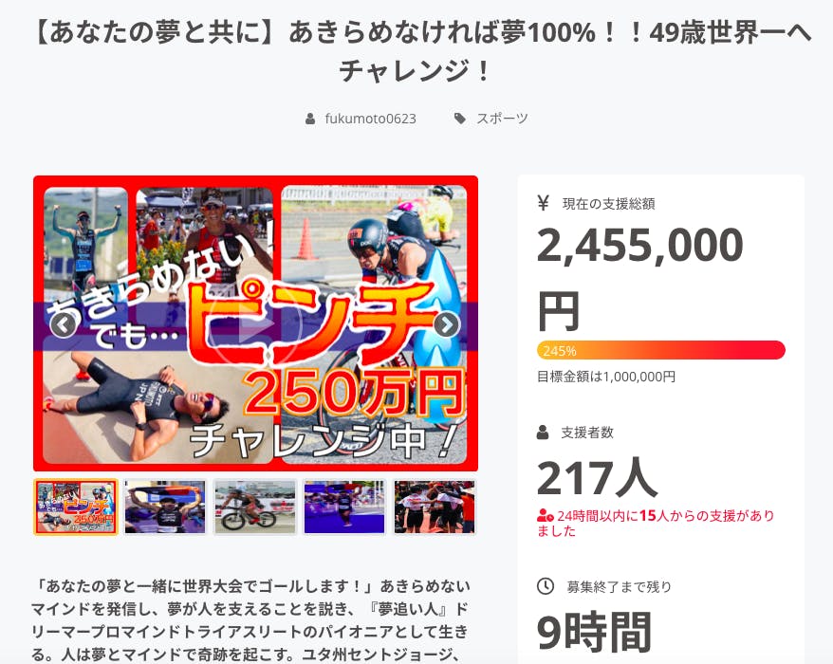
Task: Select the third thumbnail of cyclist
Action: (x=255, y=507)
